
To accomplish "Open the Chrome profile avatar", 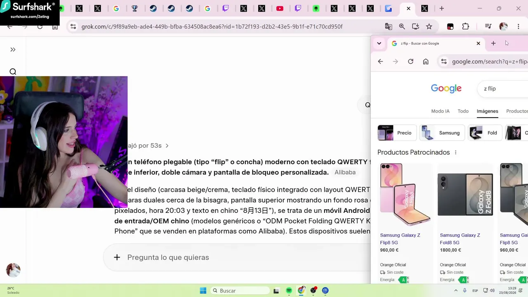I will point(503,26).
